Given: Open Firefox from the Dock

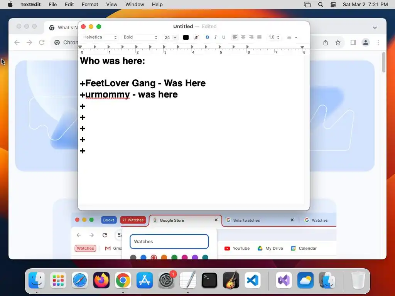Looking at the screenshot, I should point(101,280).
